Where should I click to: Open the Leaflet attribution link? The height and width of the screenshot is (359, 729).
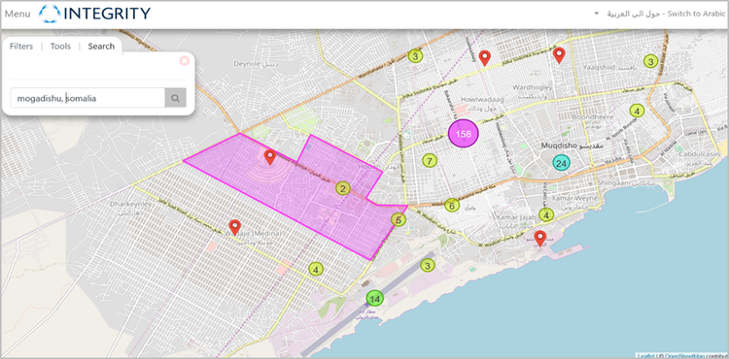pos(645,356)
